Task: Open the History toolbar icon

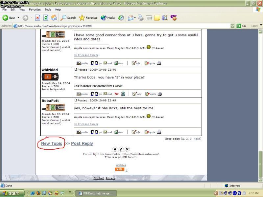Action: (x=121, y=18)
